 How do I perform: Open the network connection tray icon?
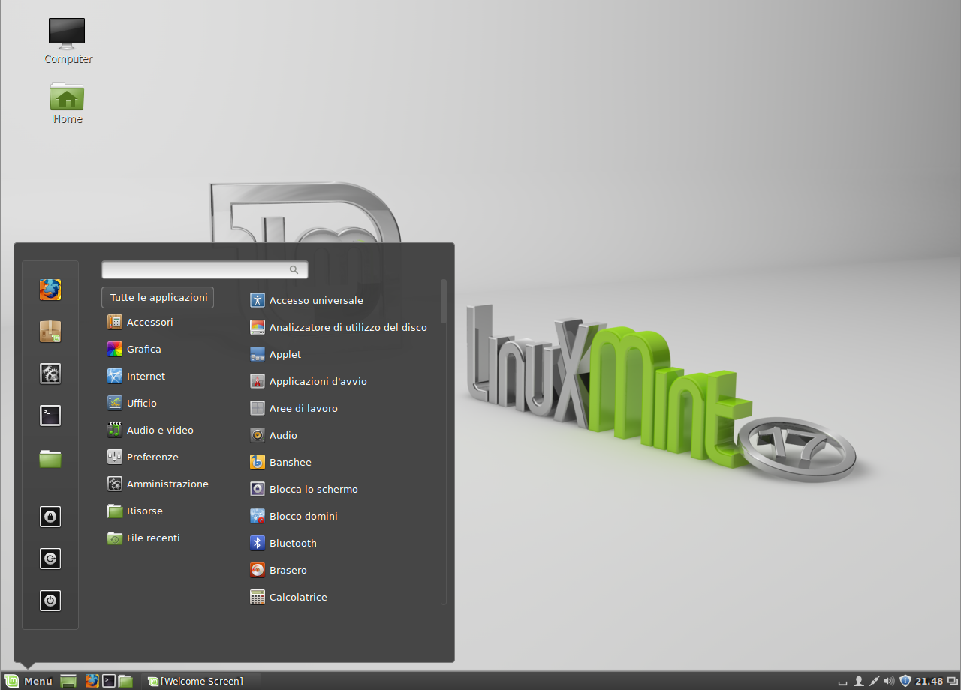click(x=874, y=681)
